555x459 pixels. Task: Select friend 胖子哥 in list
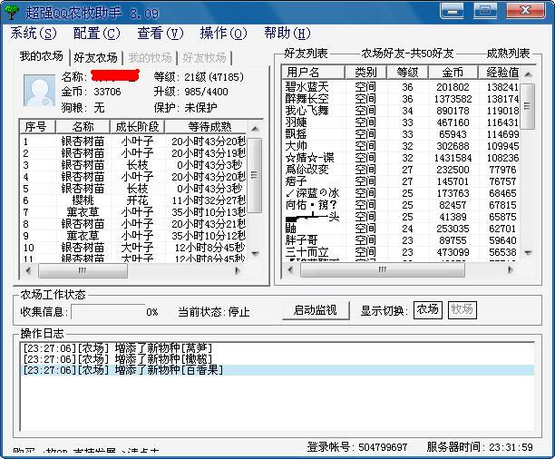pos(402,240)
